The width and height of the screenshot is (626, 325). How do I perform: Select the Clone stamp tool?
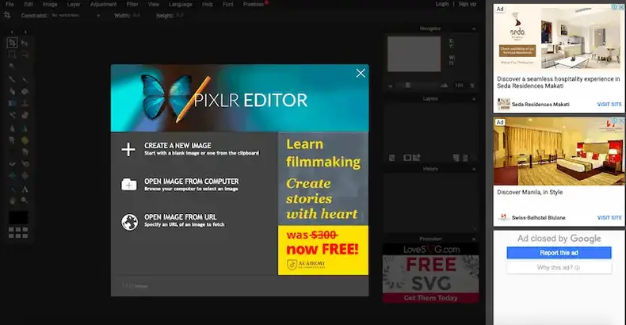coord(25,103)
